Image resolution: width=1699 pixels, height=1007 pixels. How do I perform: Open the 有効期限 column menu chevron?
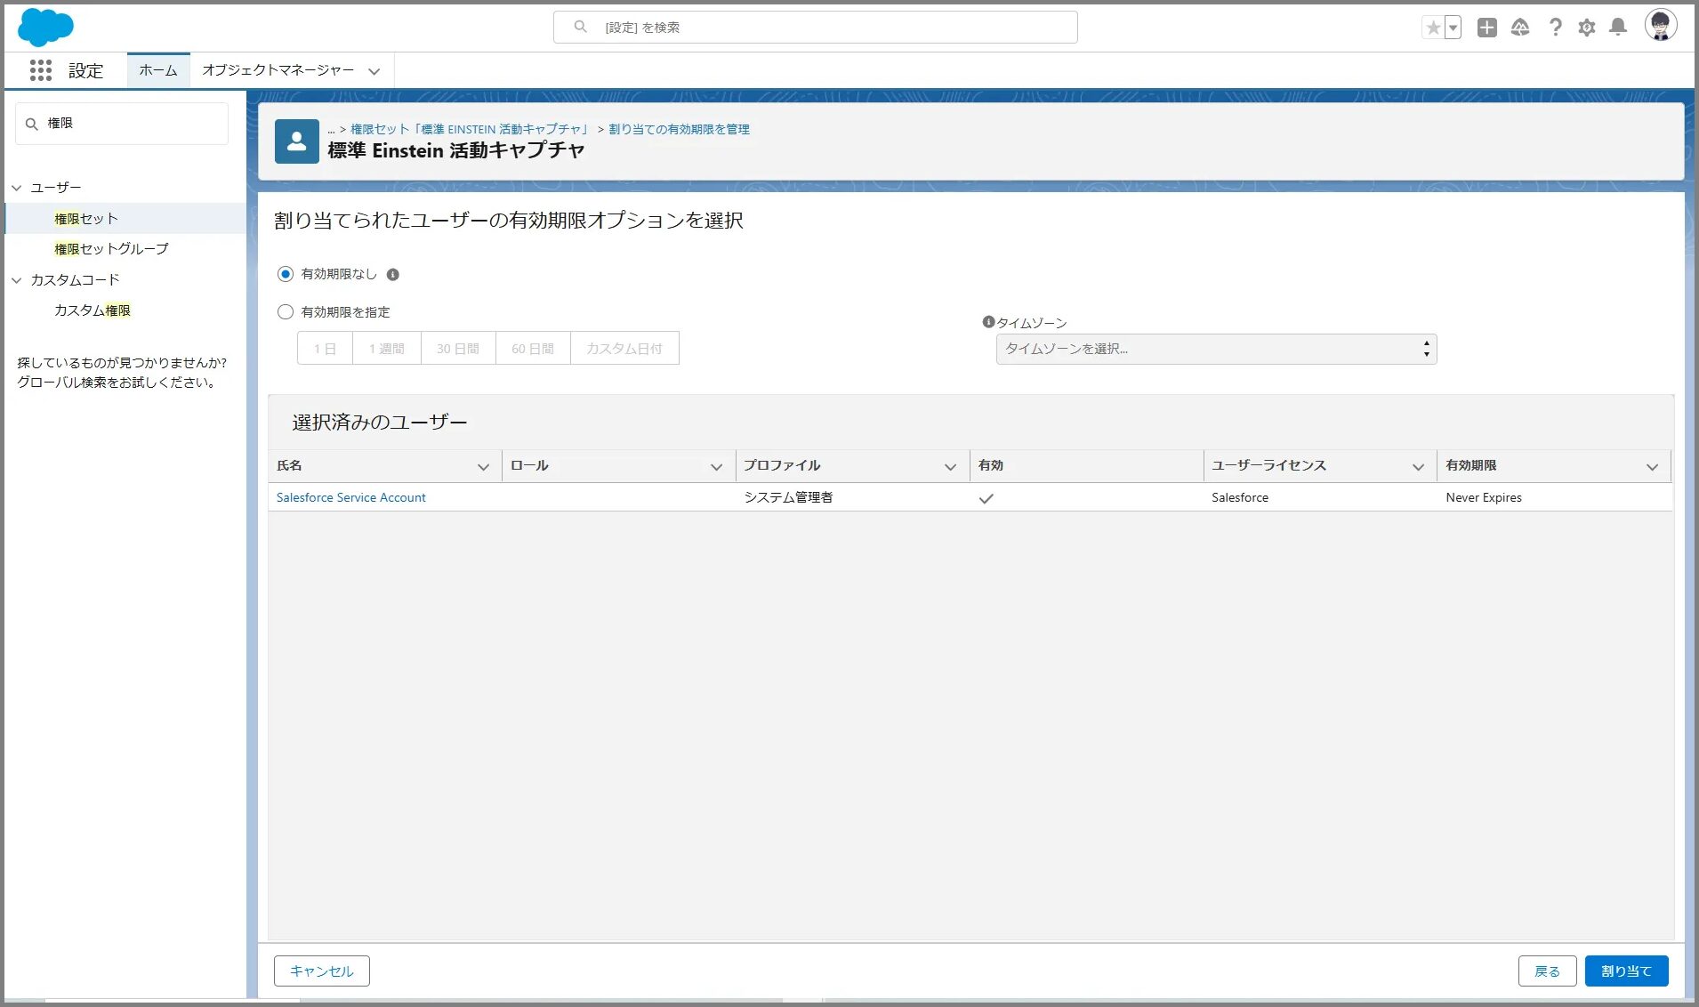pos(1652,466)
